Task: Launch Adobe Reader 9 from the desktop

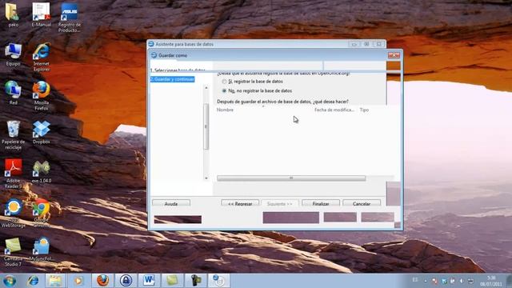Action: coord(13,174)
